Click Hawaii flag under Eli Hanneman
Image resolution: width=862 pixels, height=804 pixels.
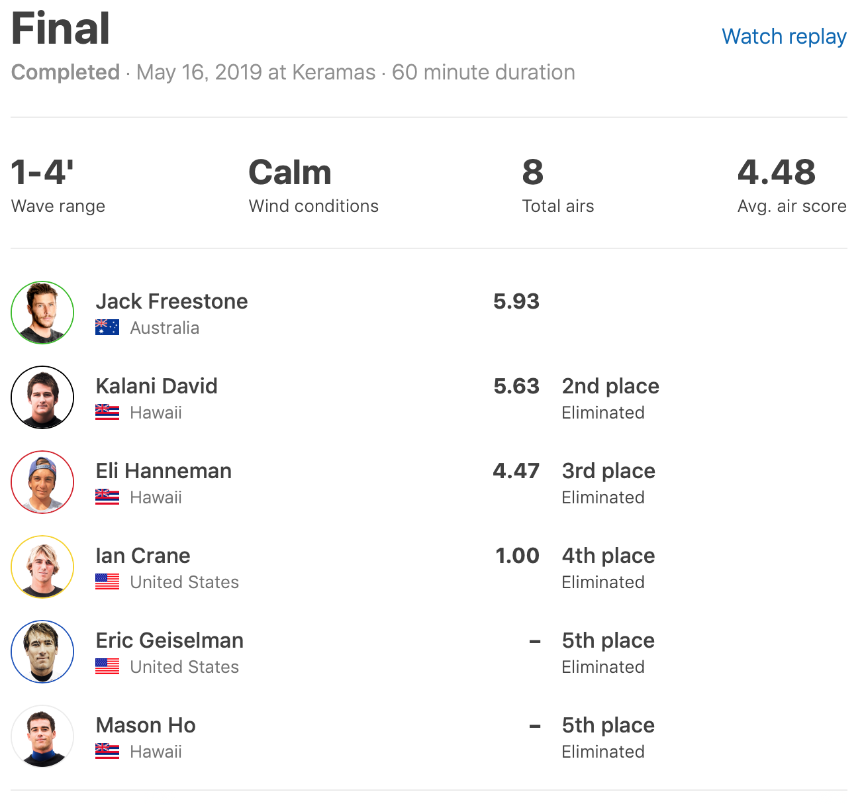107,497
